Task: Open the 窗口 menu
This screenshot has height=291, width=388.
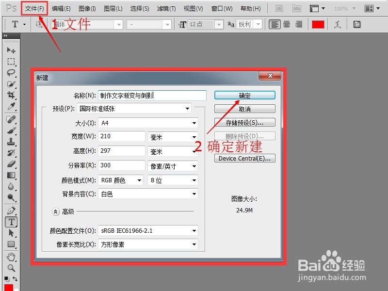Action: 222,8
